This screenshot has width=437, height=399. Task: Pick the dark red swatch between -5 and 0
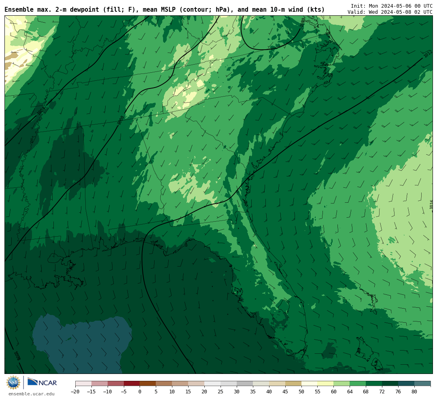132,384
